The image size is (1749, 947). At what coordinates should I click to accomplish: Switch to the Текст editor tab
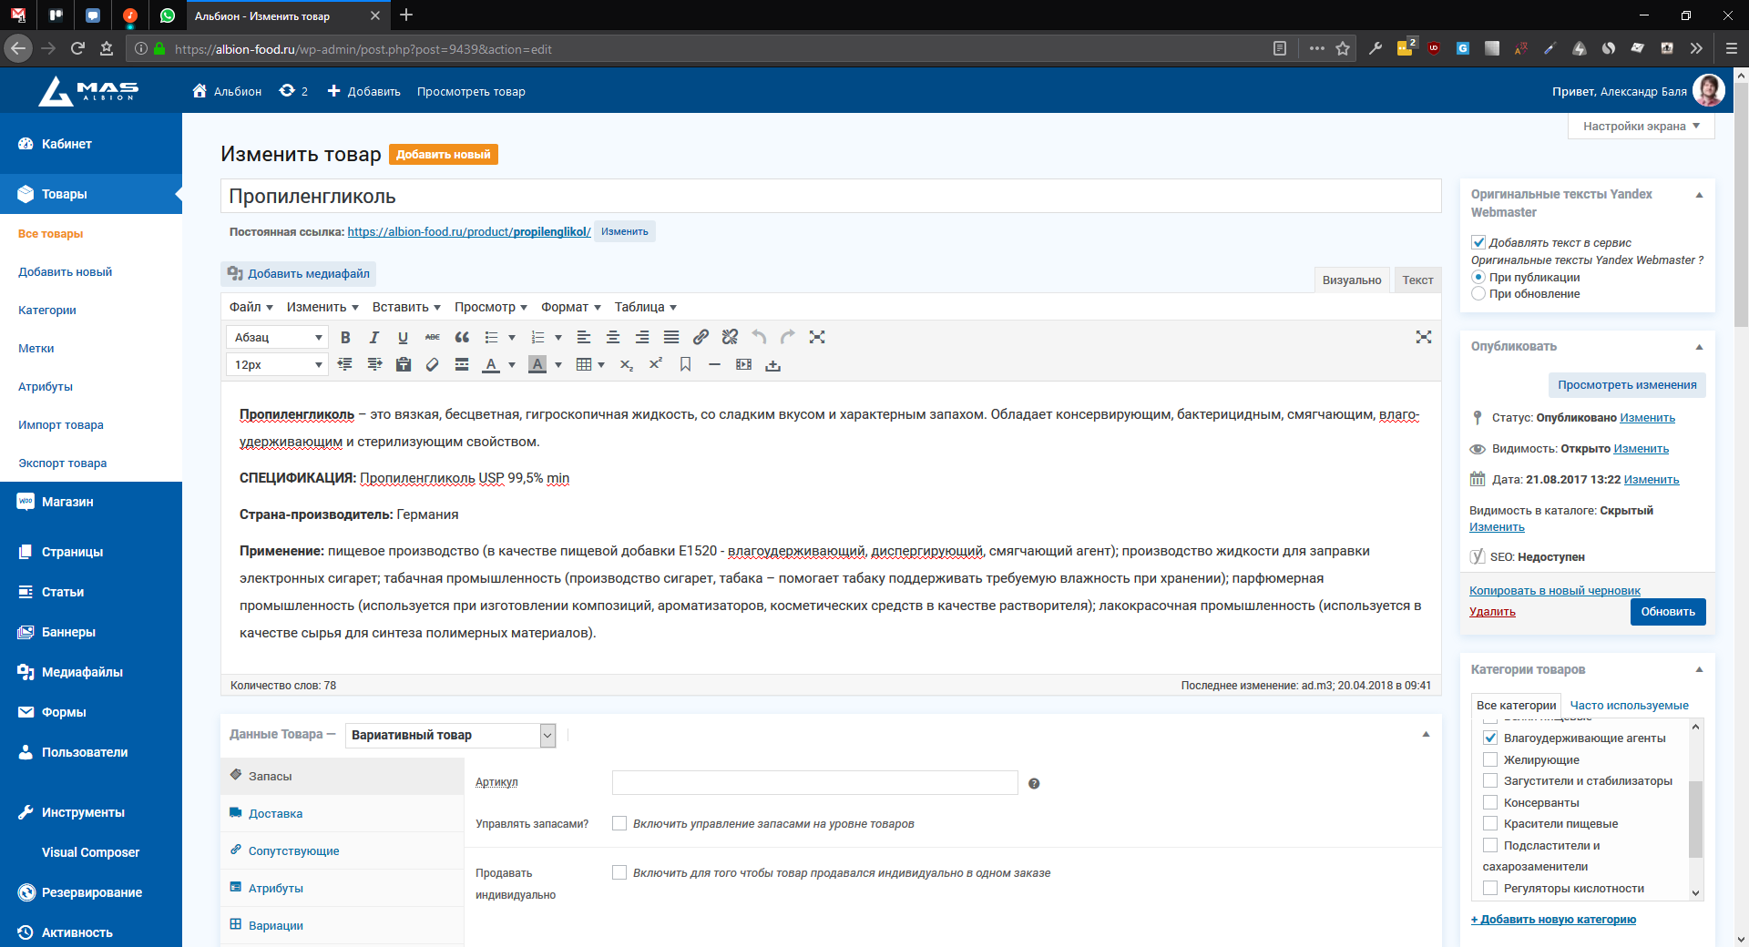[1417, 280]
